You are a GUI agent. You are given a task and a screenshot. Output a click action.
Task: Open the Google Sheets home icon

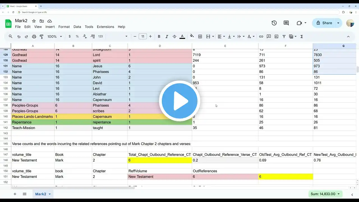(x=8, y=24)
